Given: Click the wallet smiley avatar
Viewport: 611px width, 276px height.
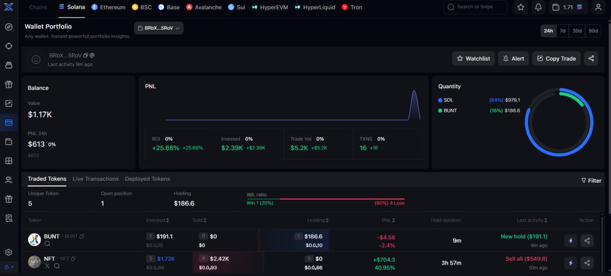Looking at the screenshot, I should click(36, 59).
